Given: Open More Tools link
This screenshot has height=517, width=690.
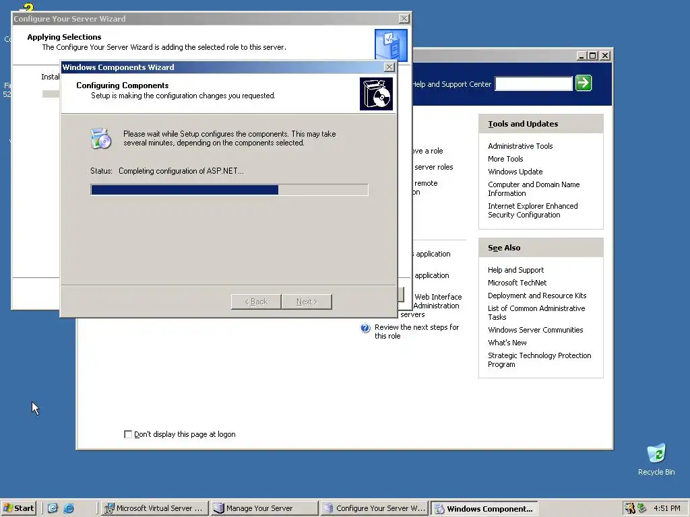Looking at the screenshot, I should click(505, 159).
